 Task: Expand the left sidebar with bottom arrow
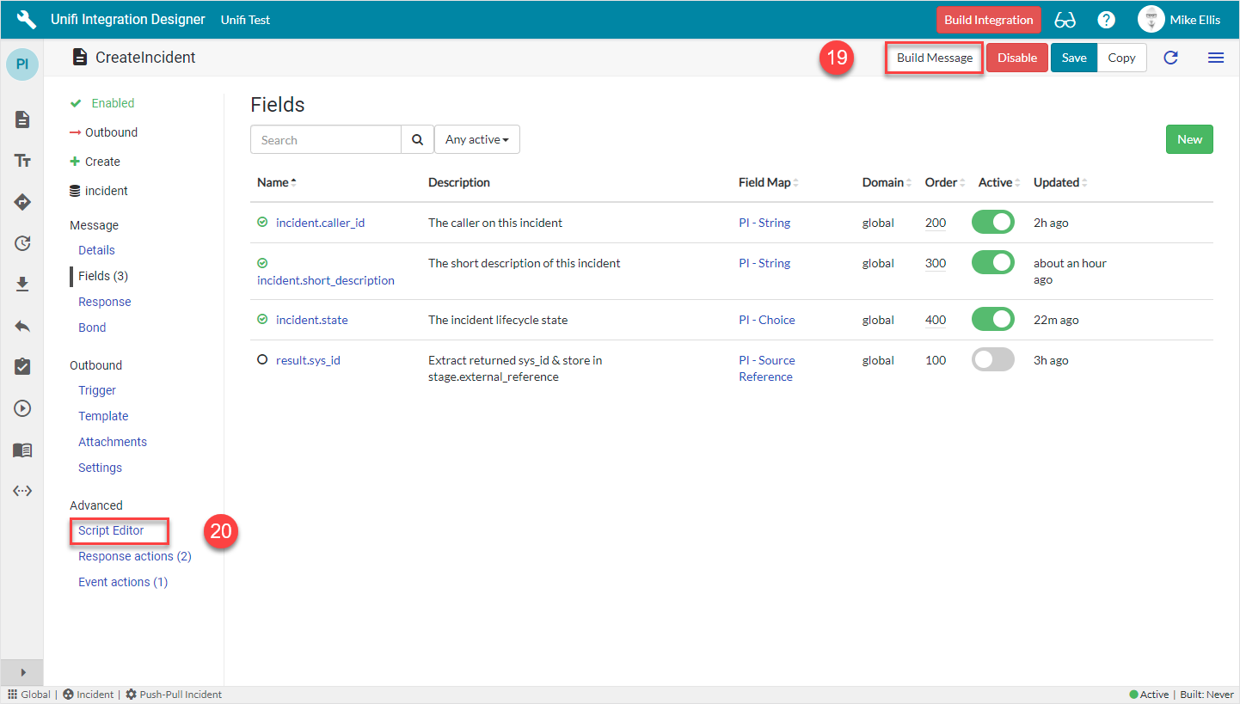pyautogui.click(x=22, y=672)
